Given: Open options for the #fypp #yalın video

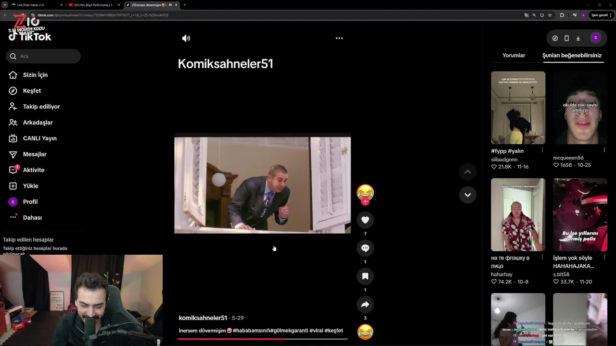Looking at the screenshot, I should coord(542,150).
